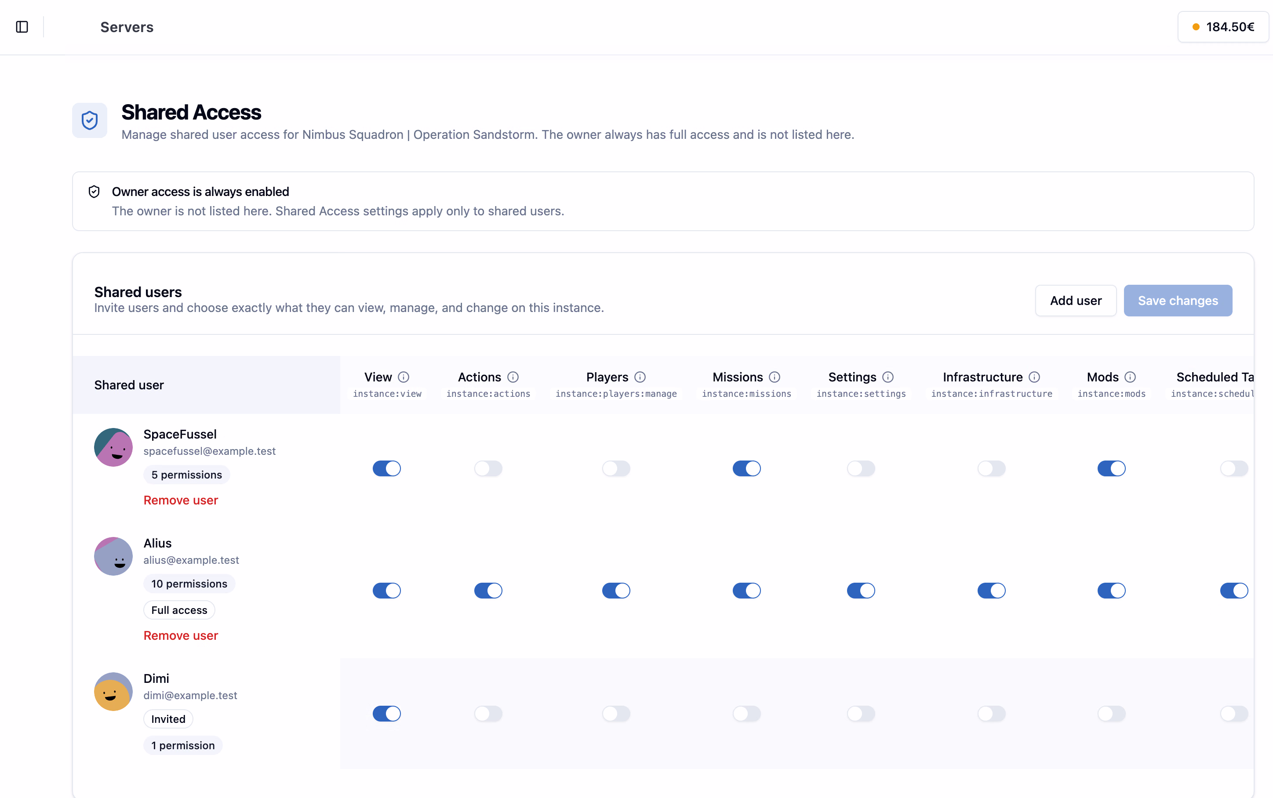The height and width of the screenshot is (798, 1273).
Task: Disable View permission for Dimi
Action: point(387,714)
